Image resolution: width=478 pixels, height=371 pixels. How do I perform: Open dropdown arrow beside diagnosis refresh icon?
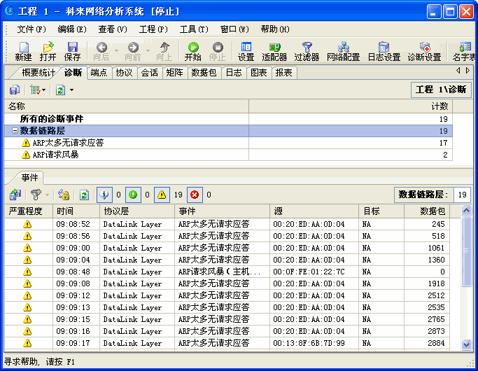71,90
